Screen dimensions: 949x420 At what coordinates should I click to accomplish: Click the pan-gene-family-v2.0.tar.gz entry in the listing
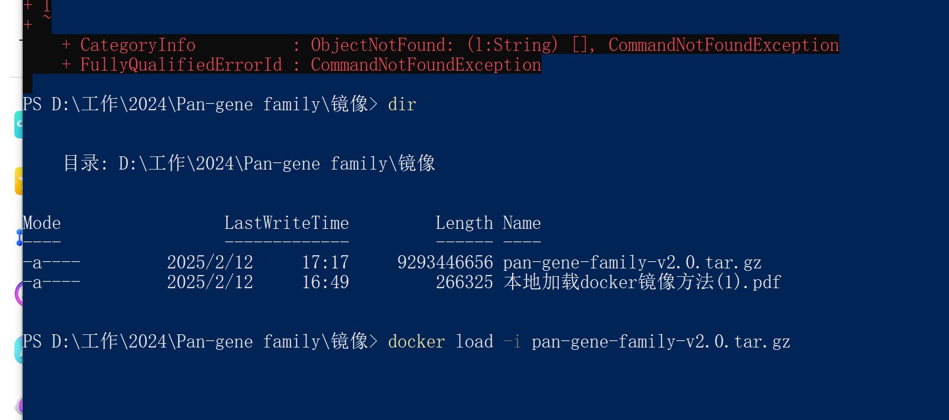coord(631,262)
